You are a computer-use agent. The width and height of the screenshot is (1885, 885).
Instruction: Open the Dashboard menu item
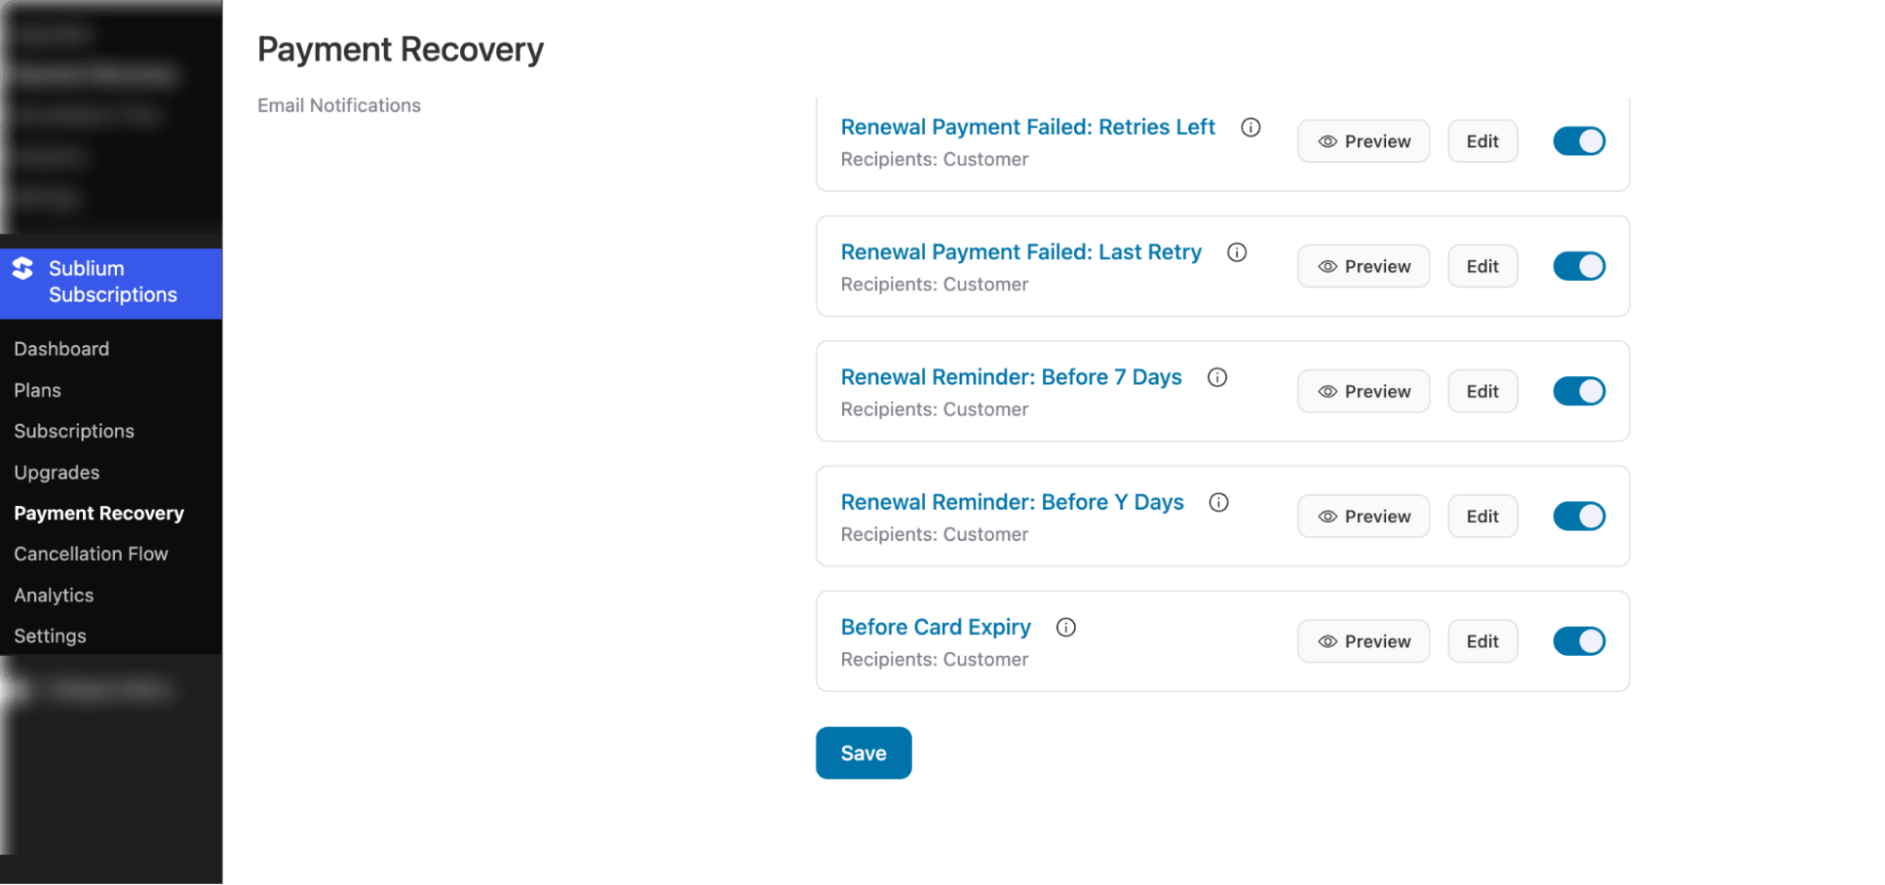tap(61, 349)
